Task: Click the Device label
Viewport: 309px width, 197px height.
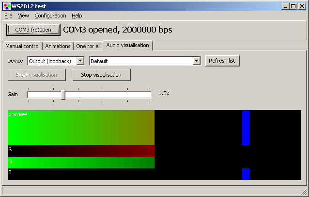Action: tap(15, 61)
